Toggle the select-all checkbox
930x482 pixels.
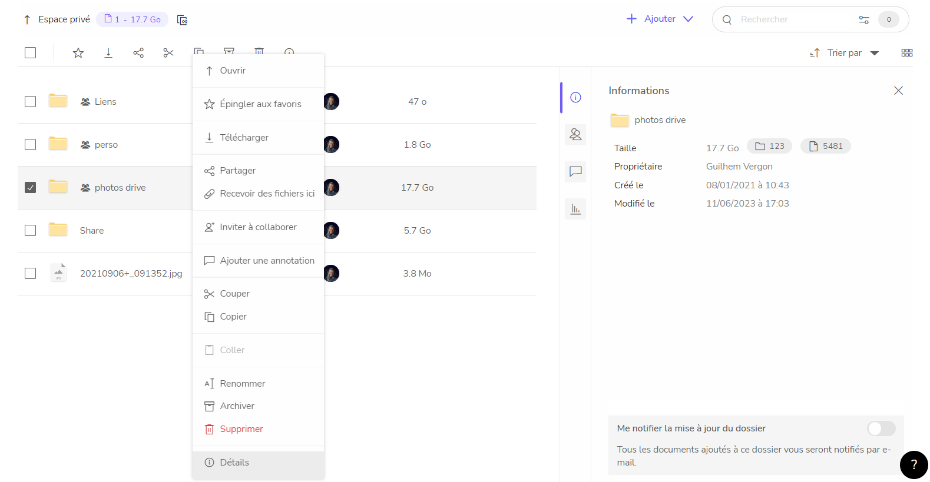tap(31, 53)
